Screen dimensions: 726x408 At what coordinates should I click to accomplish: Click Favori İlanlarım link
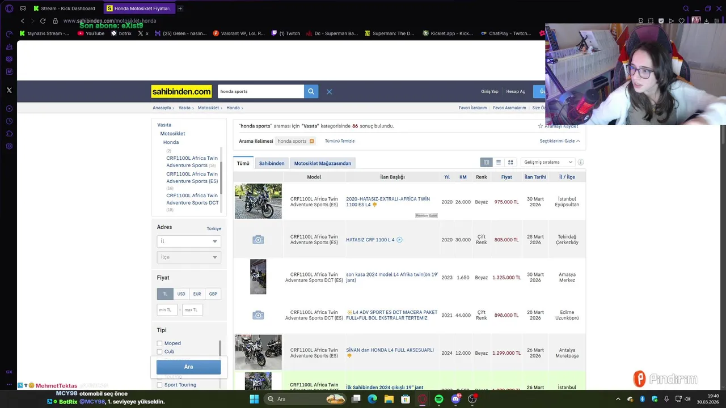[x=472, y=108]
